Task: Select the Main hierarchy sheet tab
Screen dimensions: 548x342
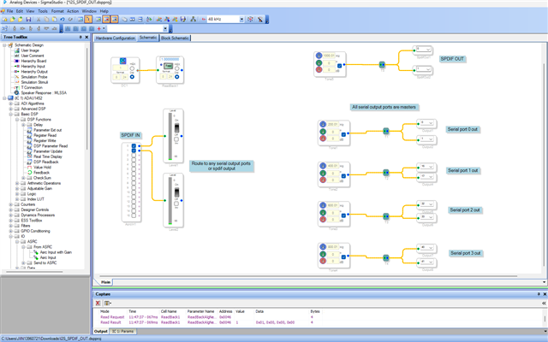Action: [105, 282]
